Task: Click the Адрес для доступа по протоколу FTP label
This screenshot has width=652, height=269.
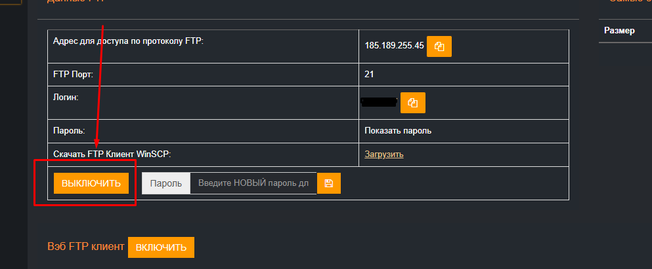Action: pyautogui.click(x=128, y=42)
